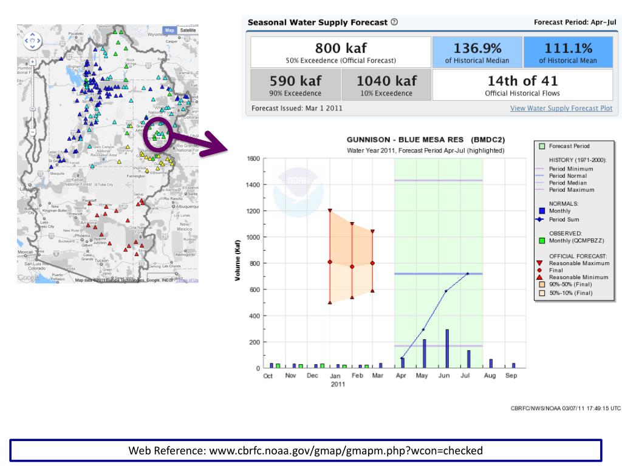Click the 111.1% of Historical Mean box
This screenshot has height=466, width=622.
[x=568, y=52]
